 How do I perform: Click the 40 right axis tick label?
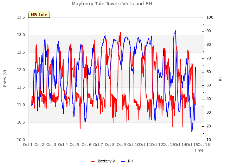pos(208,99)
